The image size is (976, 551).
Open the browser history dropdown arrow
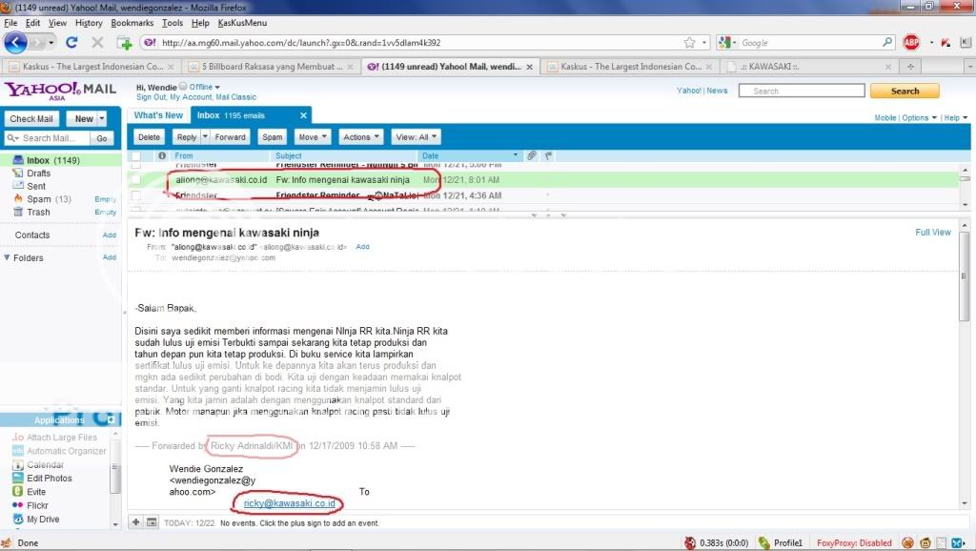point(51,42)
